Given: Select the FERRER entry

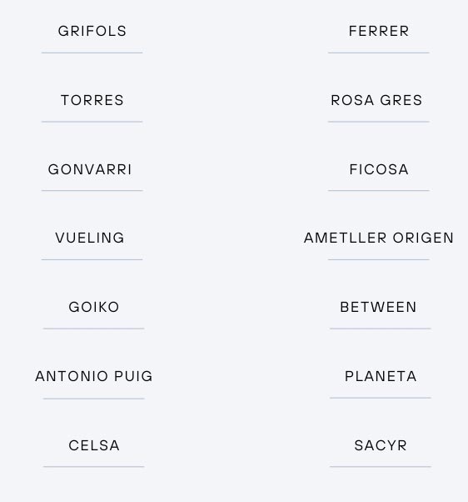Looking at the screenshot, I should point(379,31).
